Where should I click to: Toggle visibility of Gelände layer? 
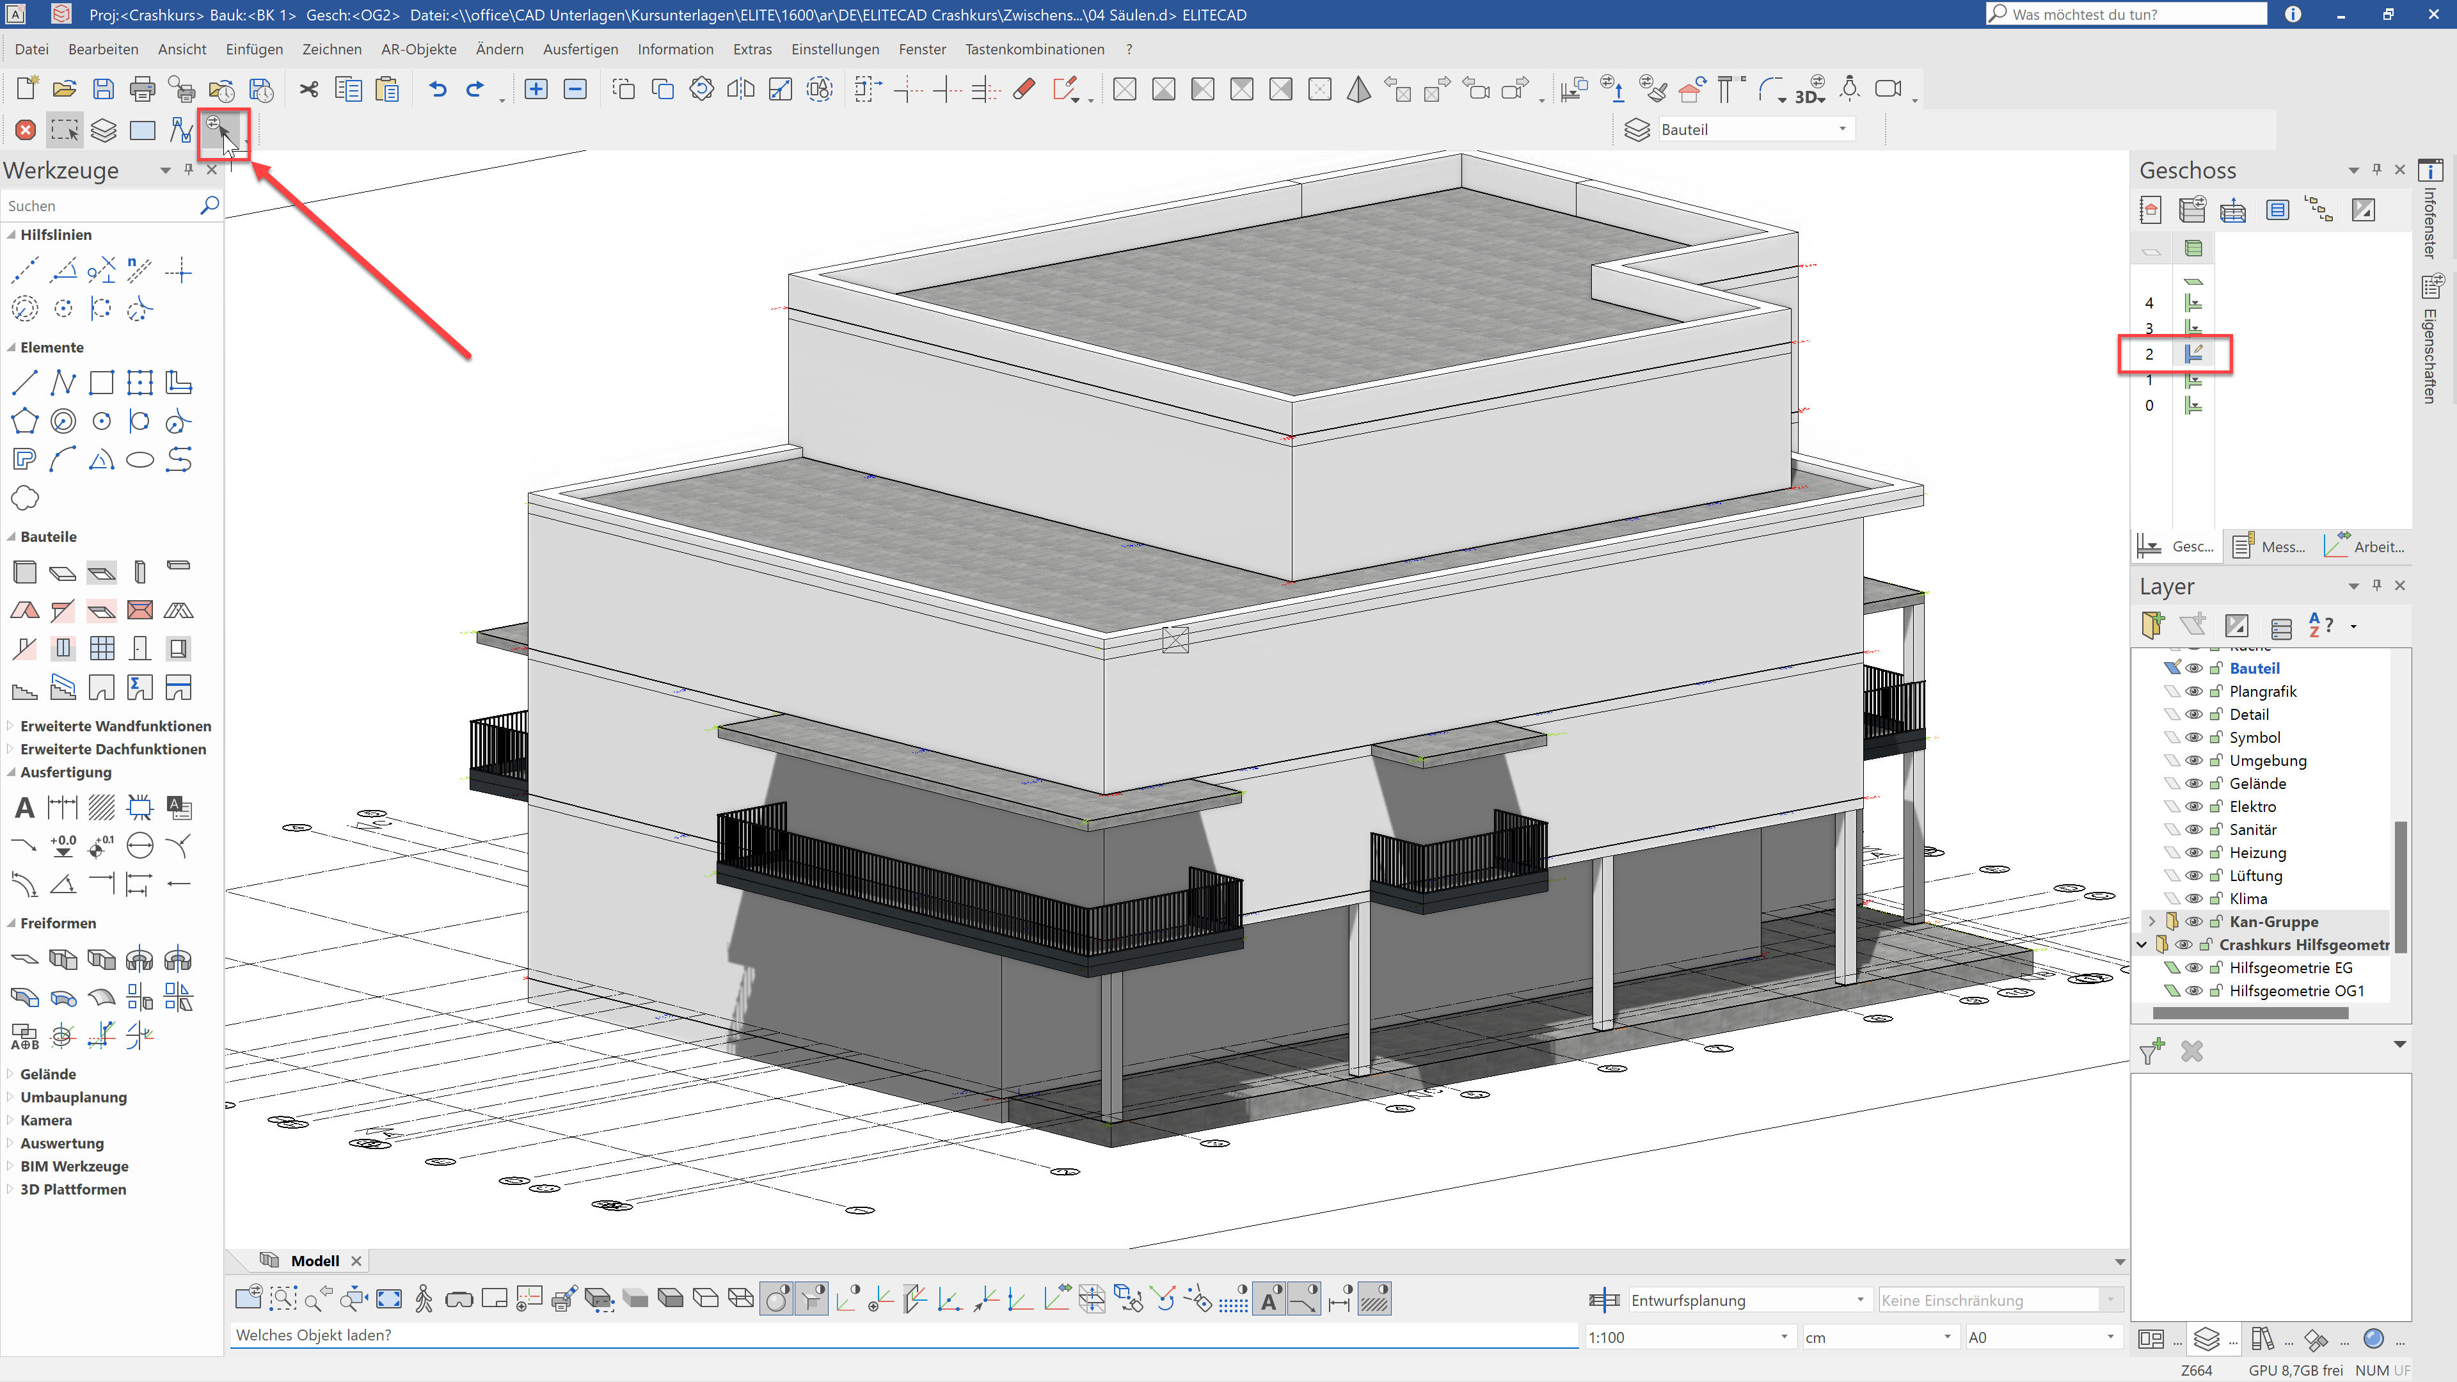click(x=2194, y=783)
